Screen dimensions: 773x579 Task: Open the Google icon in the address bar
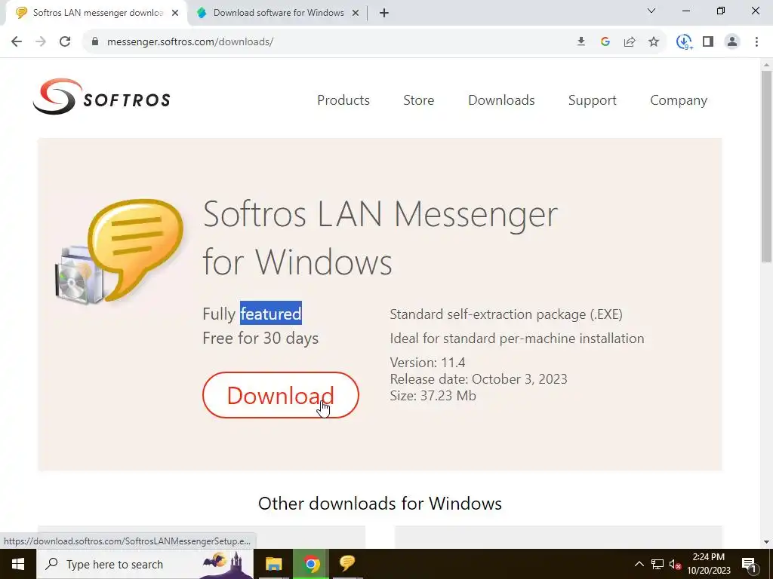point(605,42)
